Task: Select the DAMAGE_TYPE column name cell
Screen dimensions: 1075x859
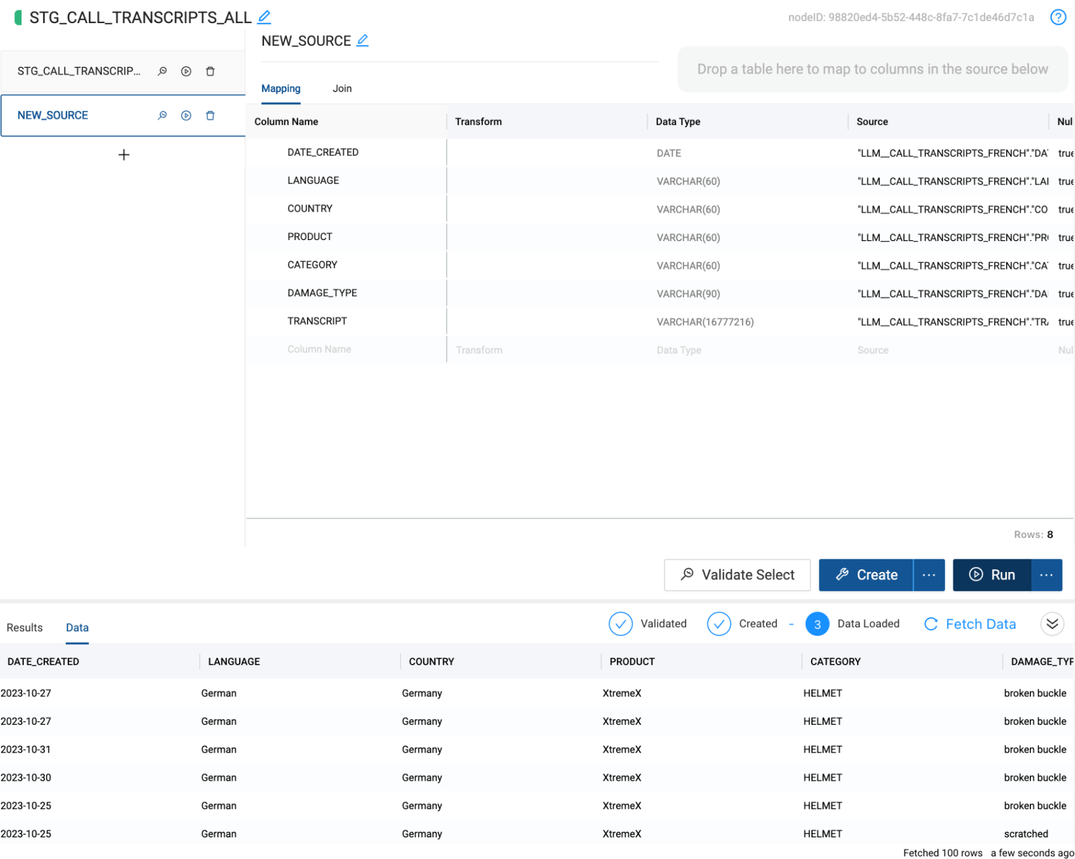Action: click(x=322, y=293)
